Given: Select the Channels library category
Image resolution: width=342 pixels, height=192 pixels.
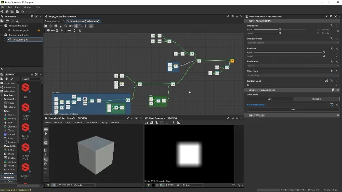Looking at the screenshot, I should pos(12,127).
